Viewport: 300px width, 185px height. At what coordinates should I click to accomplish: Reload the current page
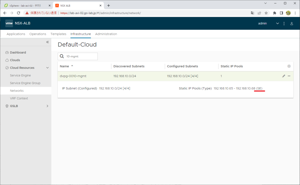18,13
